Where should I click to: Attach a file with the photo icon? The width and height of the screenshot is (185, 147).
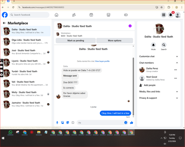tap(63, 122)
